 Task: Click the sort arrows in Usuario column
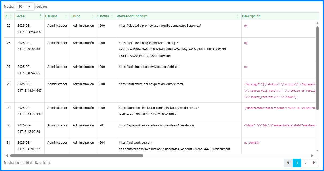(x=66, y=16)
